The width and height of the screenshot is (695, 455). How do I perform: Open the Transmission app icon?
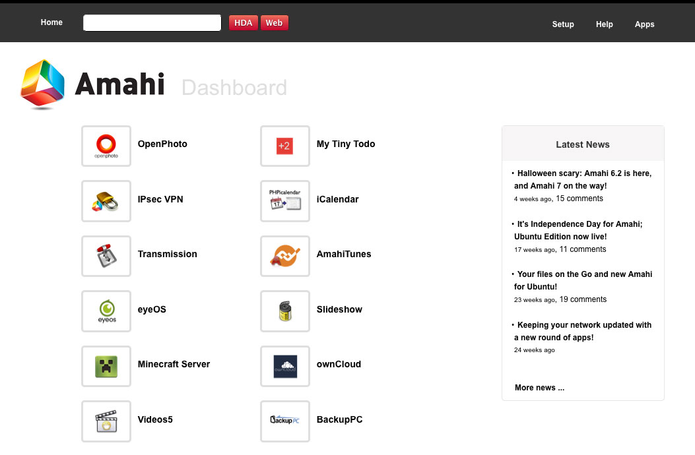[106, 256]
